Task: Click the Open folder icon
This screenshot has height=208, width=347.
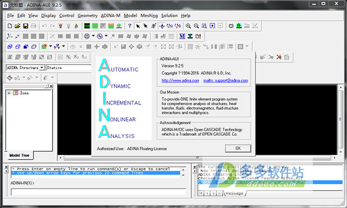Action: point(17,26)
